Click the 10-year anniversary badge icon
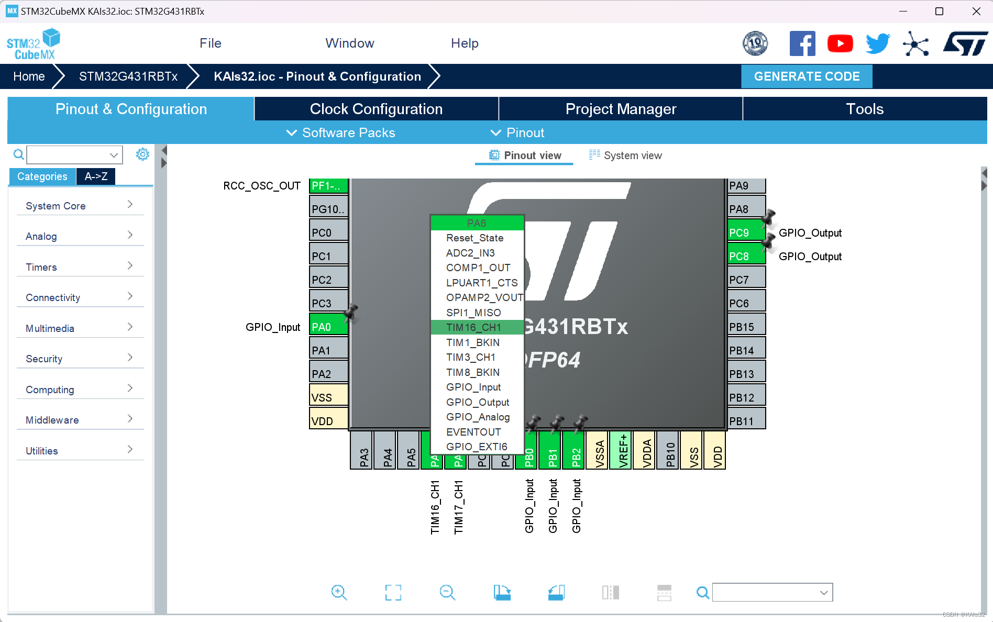The width and height of the screenshot is (993, 622). 755,43
